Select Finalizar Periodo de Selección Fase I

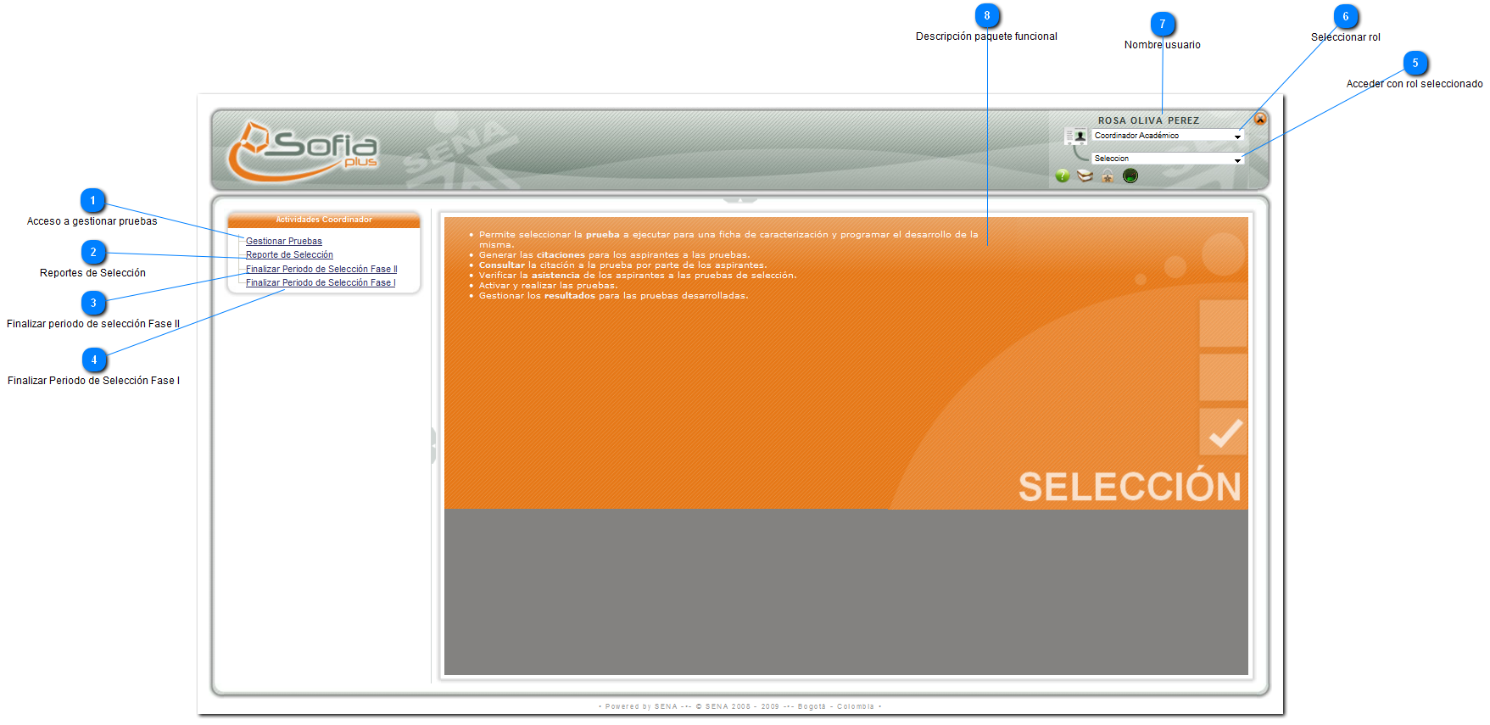(321, 282)
